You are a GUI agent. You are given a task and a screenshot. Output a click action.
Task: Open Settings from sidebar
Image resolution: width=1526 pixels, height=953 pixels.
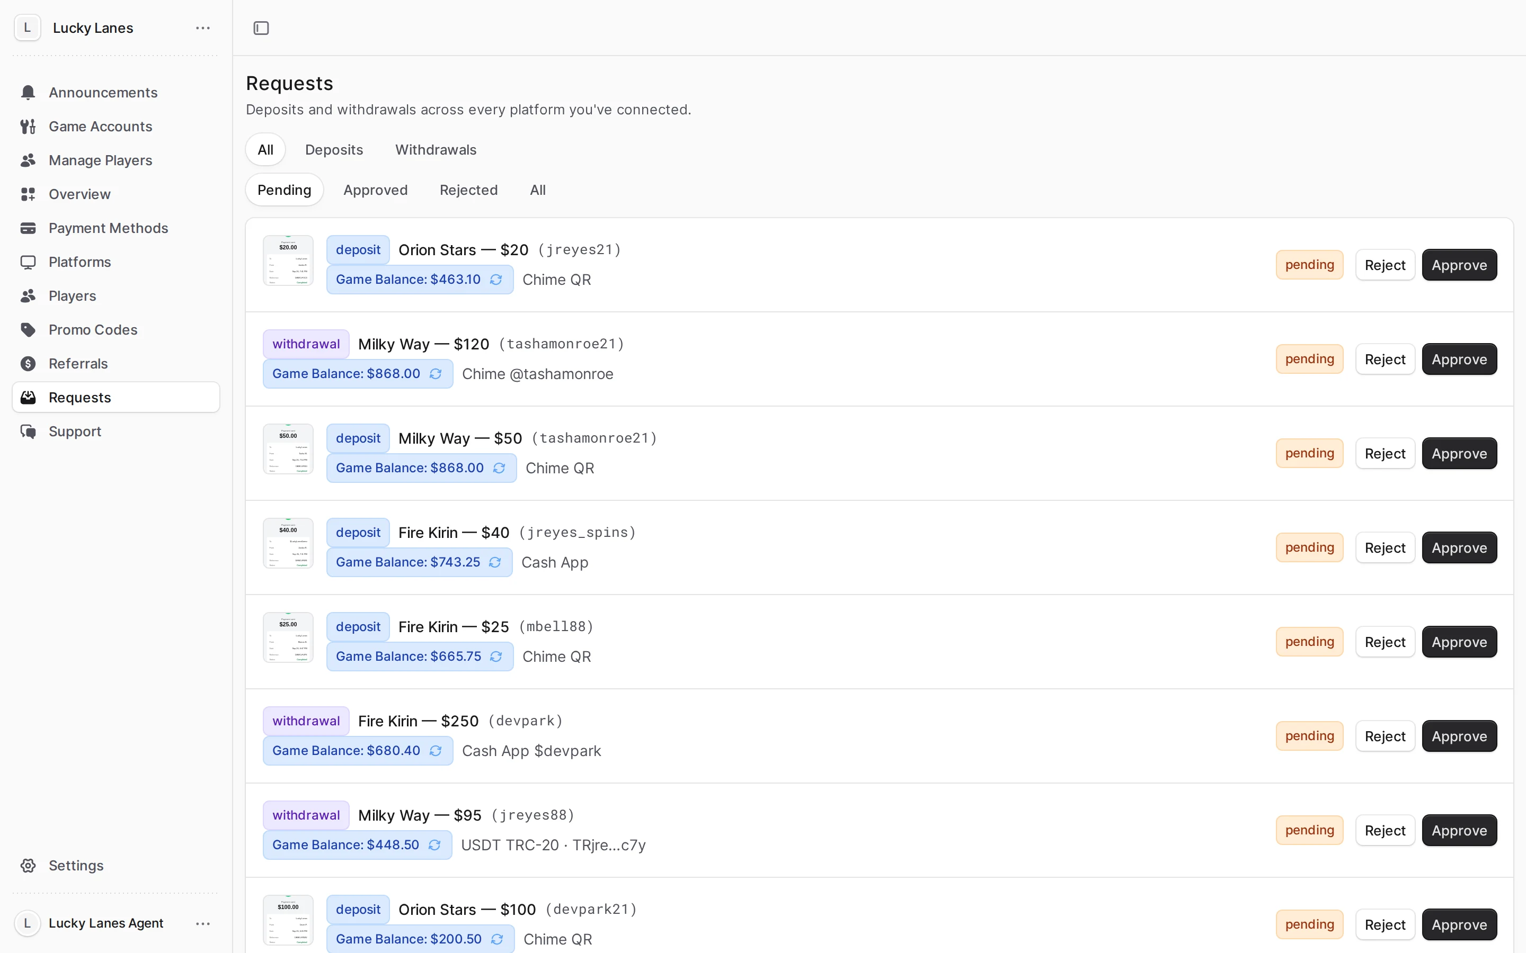(x=116, y=866)
